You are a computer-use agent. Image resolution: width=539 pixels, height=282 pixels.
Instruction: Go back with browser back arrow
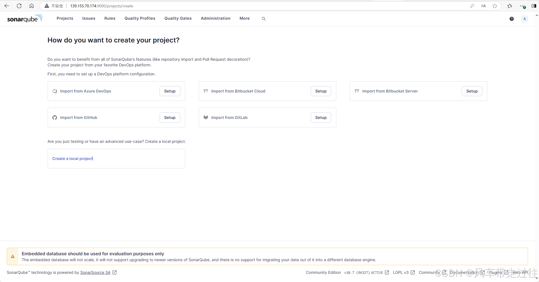pyautogui.click(x=7, y=6)
